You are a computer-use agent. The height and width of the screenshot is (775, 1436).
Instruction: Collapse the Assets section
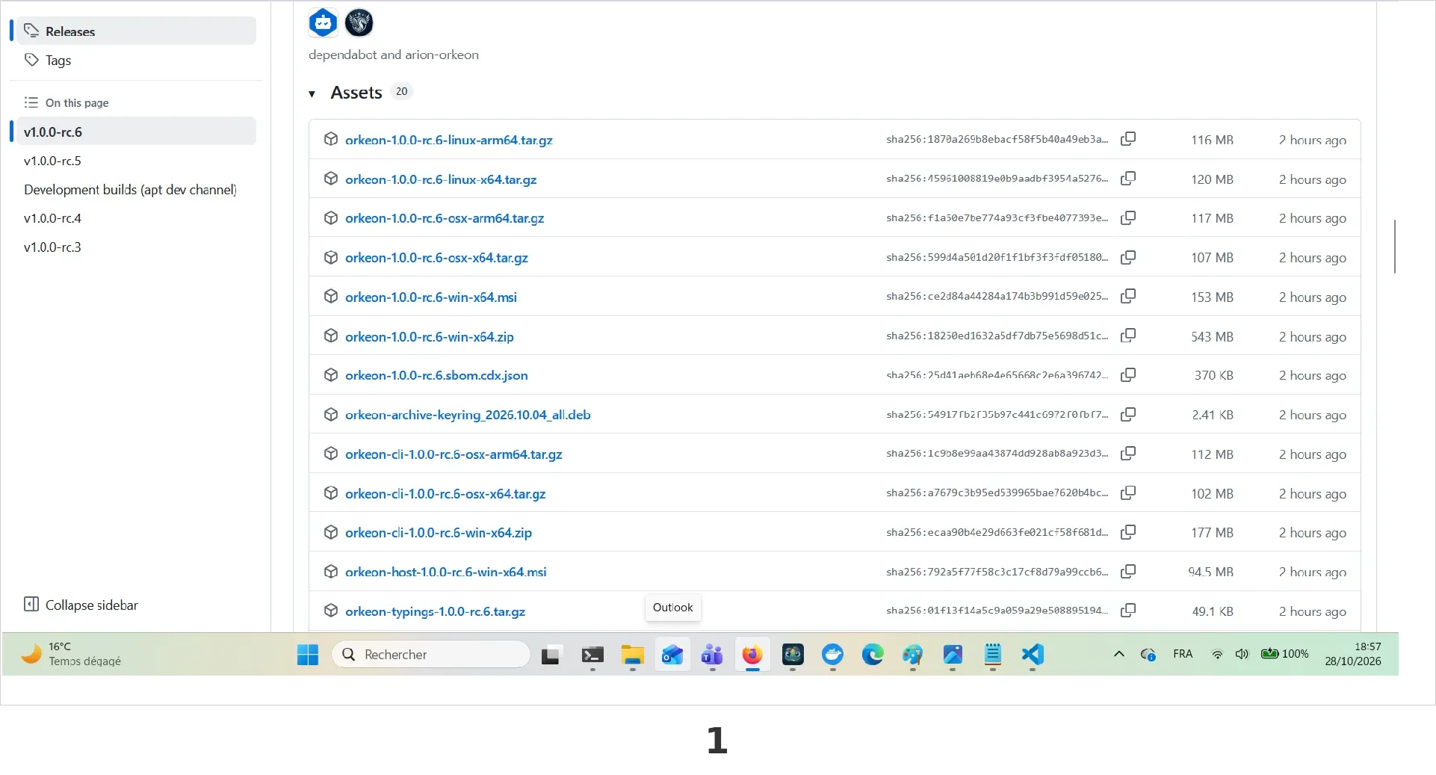pos(312,93)
